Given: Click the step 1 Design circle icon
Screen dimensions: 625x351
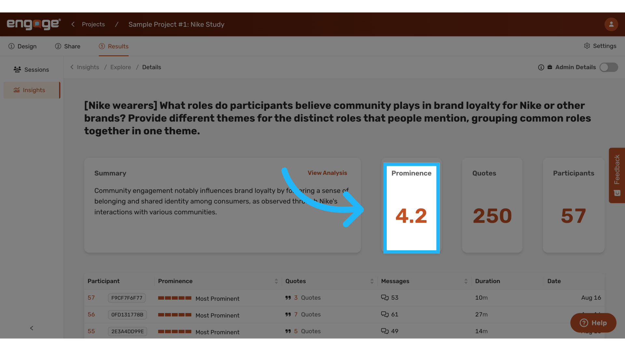Looking at the screenshot, I should [x=11, y=46].
